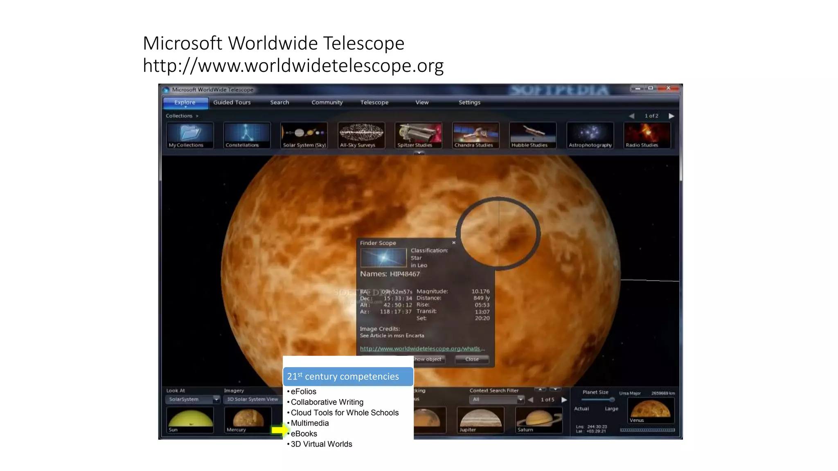Click the Finder Scope star preview image
This screenshot has height=471, width=838.
[x=383, y=258]
